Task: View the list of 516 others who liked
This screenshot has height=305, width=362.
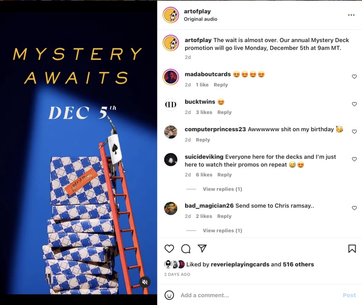Action: coord(298,264)
